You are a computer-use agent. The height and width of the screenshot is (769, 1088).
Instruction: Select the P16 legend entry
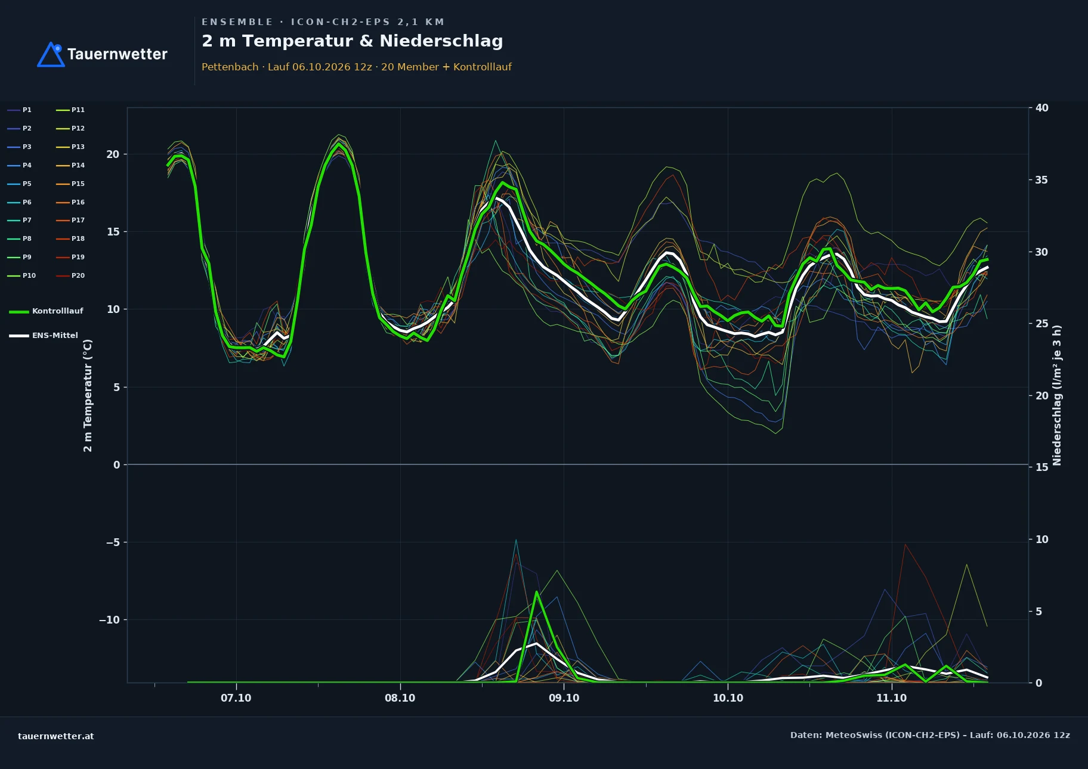[70, 202]
